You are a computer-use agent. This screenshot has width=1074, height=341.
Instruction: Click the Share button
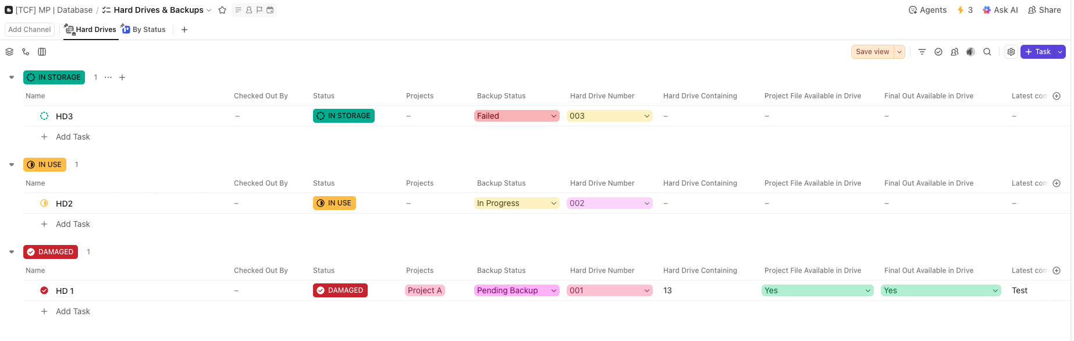1044,10
